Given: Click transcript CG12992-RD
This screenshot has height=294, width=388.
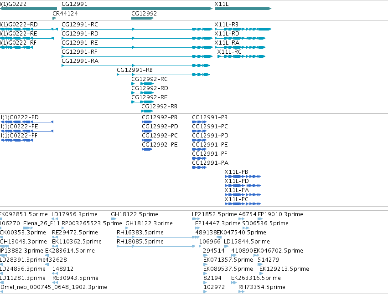Looking at the screenshot, I should [x=143, y=93].
